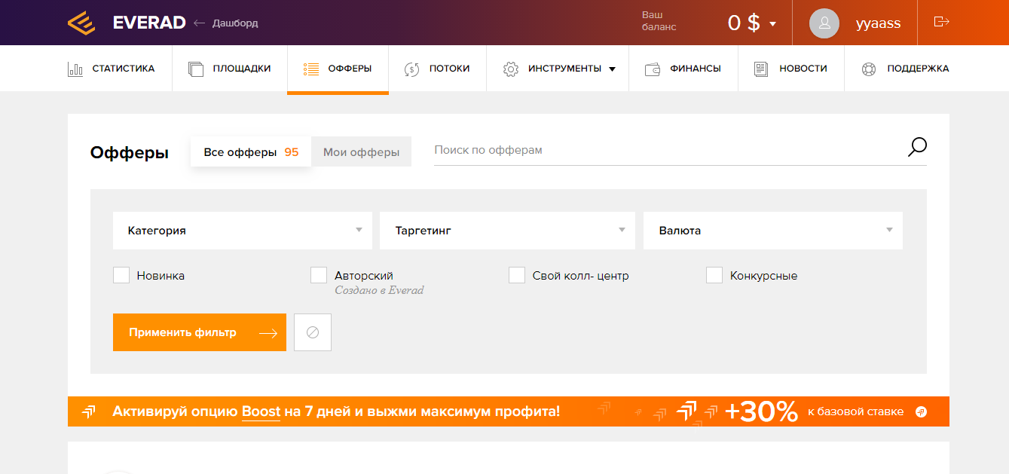Expand the Валюта selector
The width and height of the screenshot is (1009, 474).
tap(772, 231)
